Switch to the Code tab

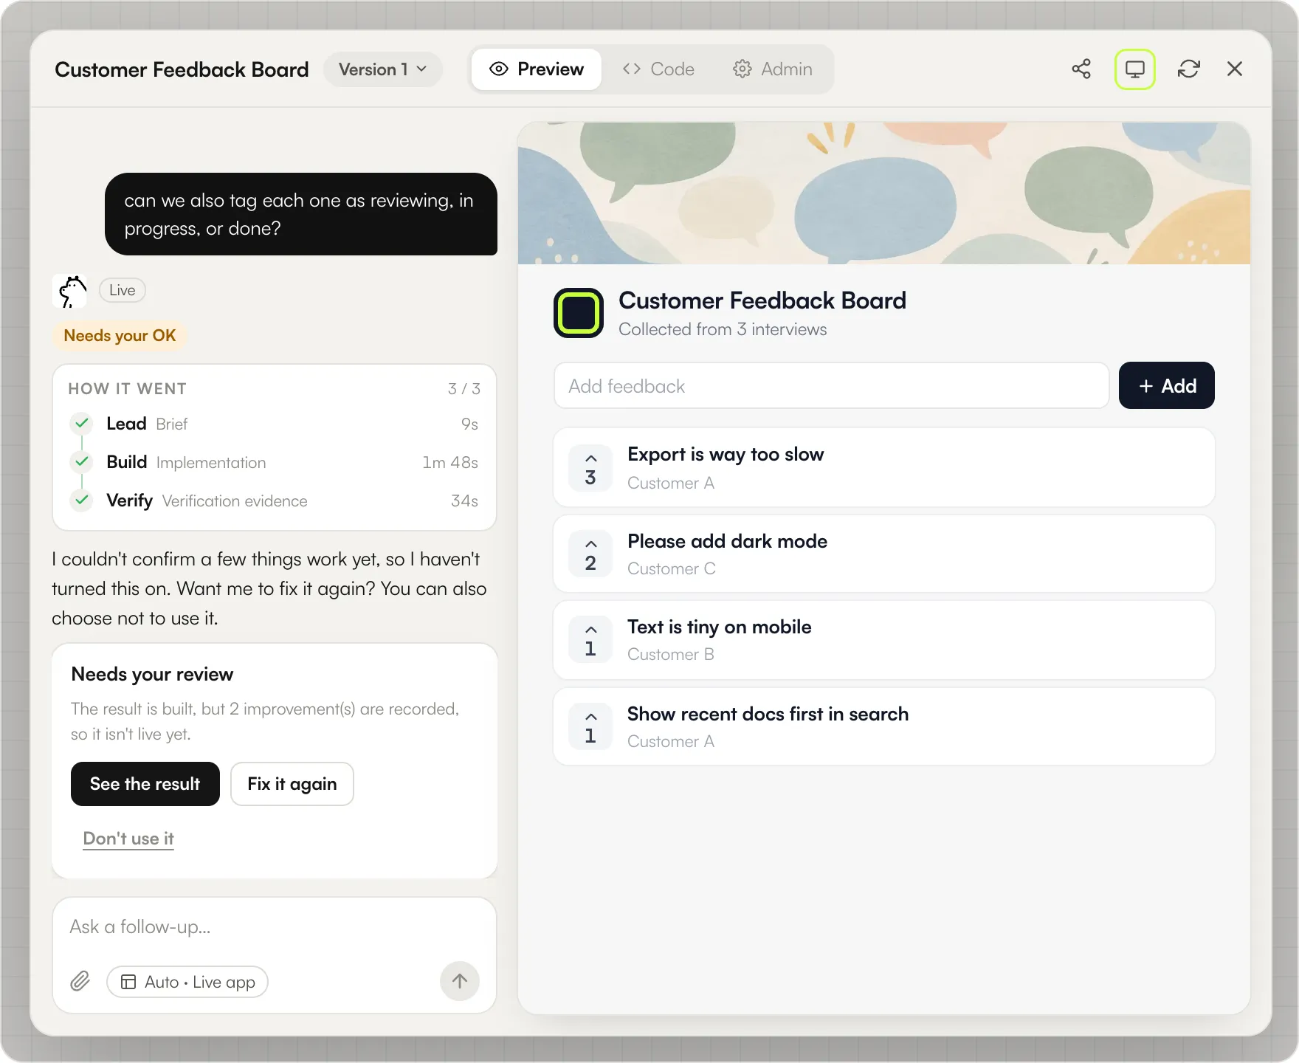coord(658,69)
